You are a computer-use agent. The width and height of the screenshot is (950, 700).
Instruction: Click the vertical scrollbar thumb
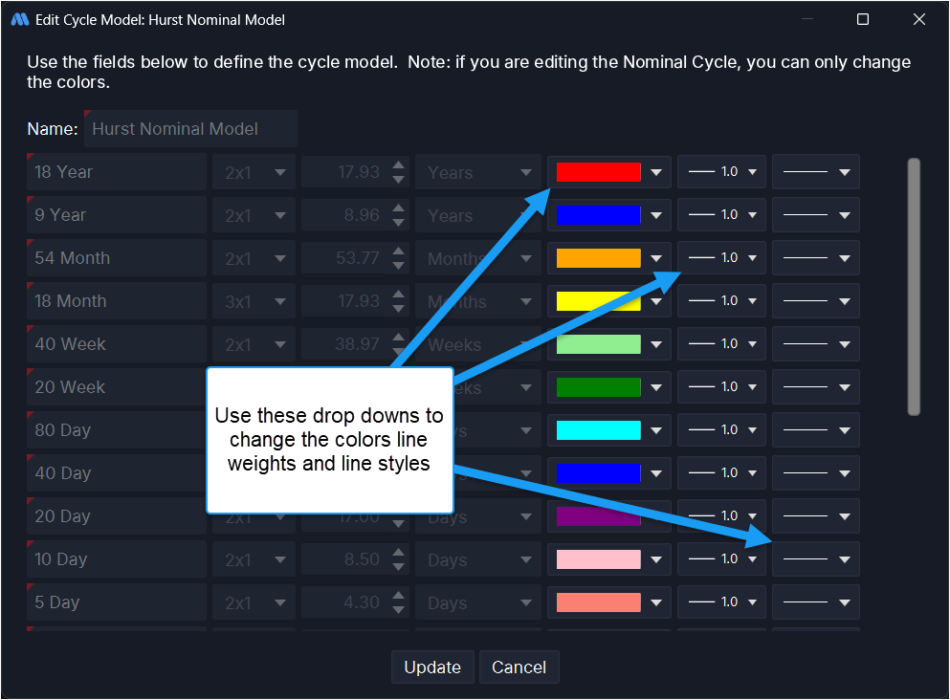point(914,287)
